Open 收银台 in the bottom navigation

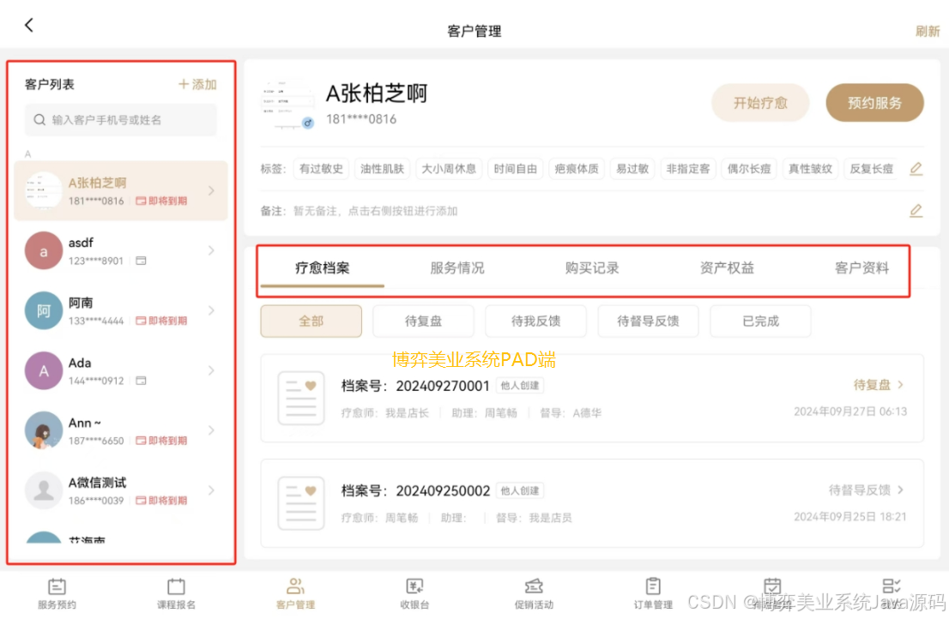(414, 593)
